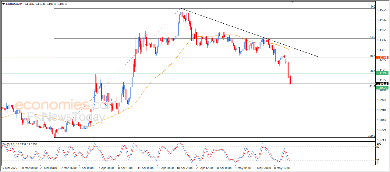
Task: Select the green 1.10525 price label
Action: point(382,88)
